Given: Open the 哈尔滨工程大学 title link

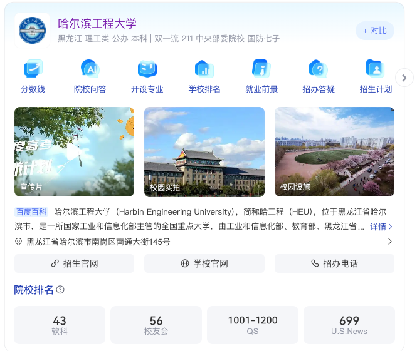Looking at the screenshot, I should click(97, 24).
